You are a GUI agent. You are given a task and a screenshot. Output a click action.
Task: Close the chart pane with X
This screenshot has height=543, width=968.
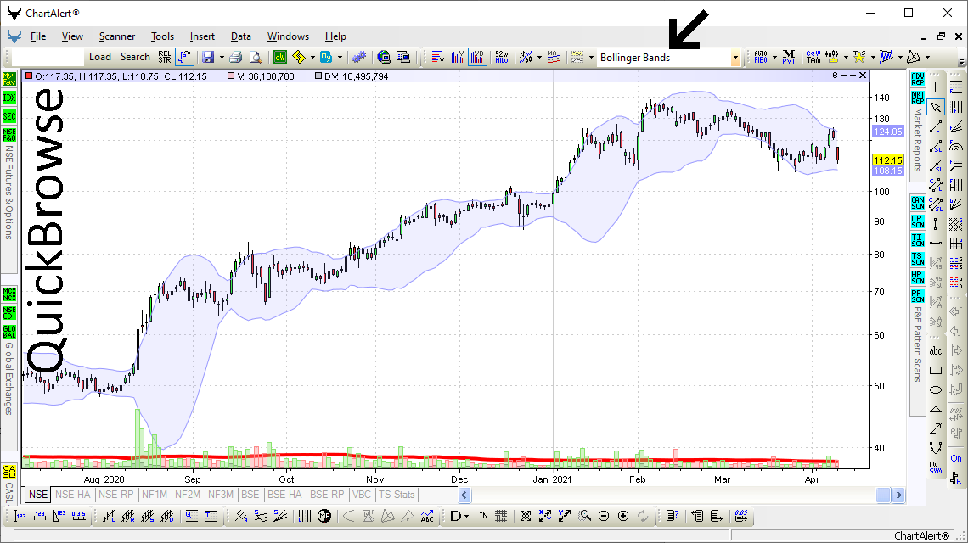(x=863, y=75)
